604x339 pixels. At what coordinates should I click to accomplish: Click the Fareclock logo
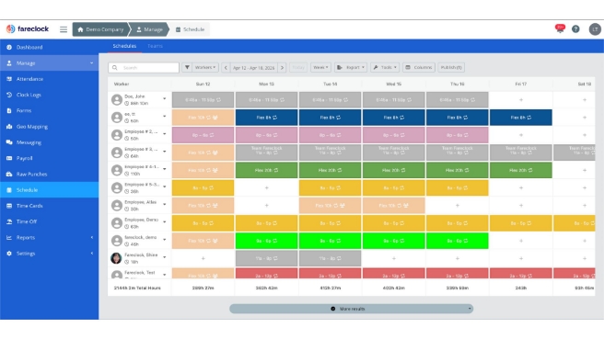(x=28, y=29)
